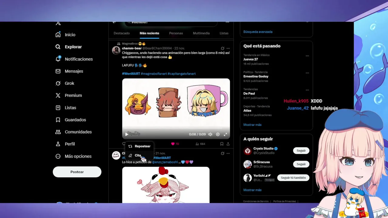Open Jueves 27 trend
388x218 pixels.
click(250, 59)
